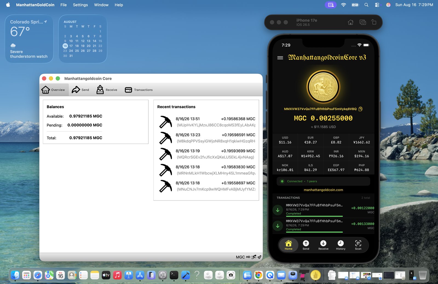Click the HD wallet status icon

coord(248,257)
